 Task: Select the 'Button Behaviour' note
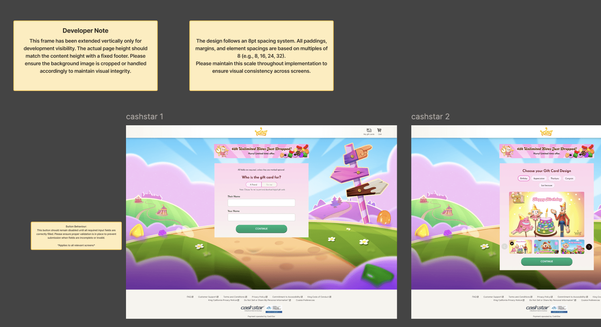(x=76, y=236)
